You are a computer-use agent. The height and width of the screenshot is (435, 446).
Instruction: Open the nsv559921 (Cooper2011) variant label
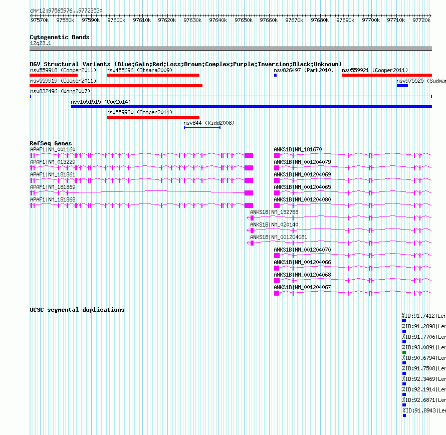coord(375,70)
